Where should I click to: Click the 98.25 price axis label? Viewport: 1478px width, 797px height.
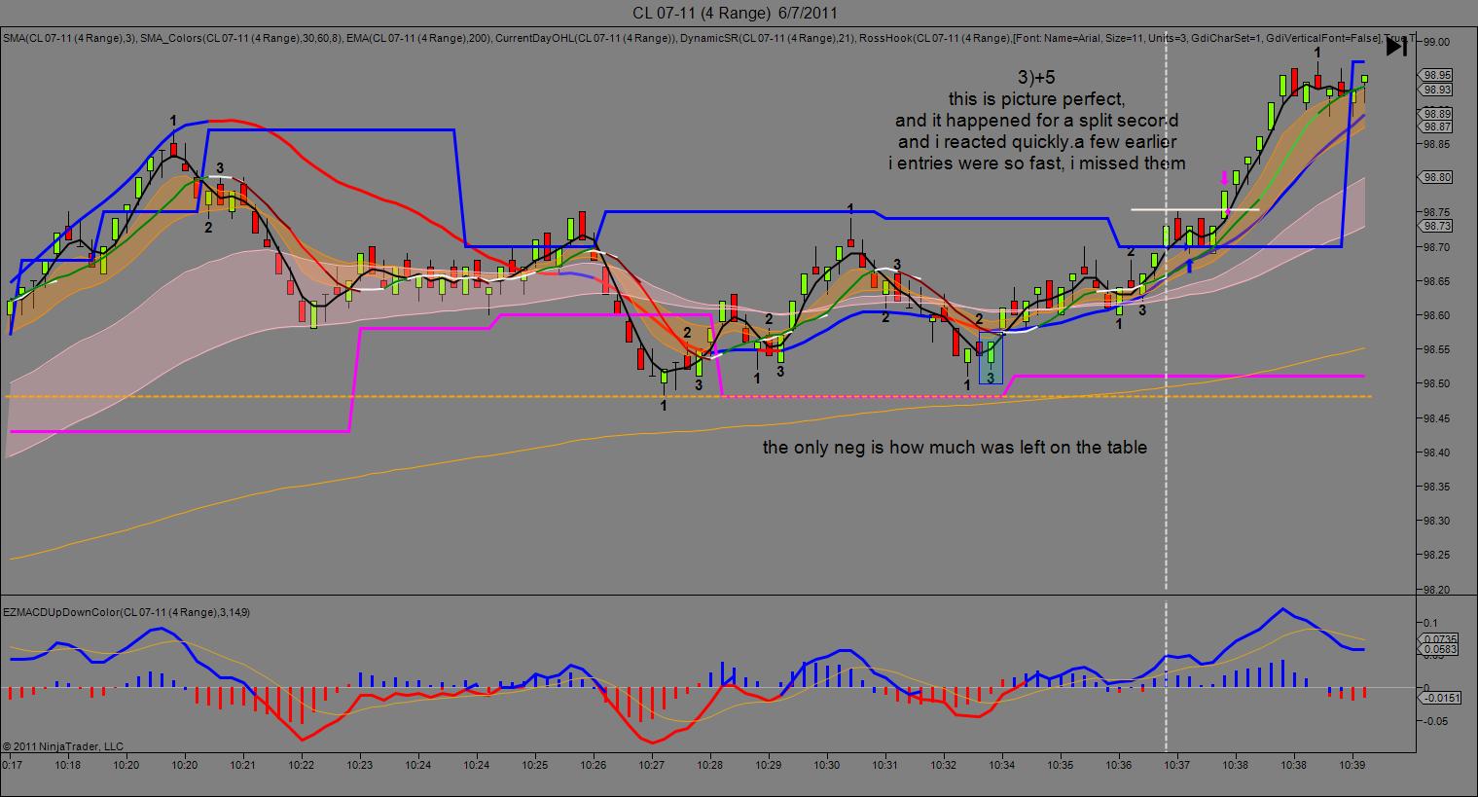(x=1437, y=555)
